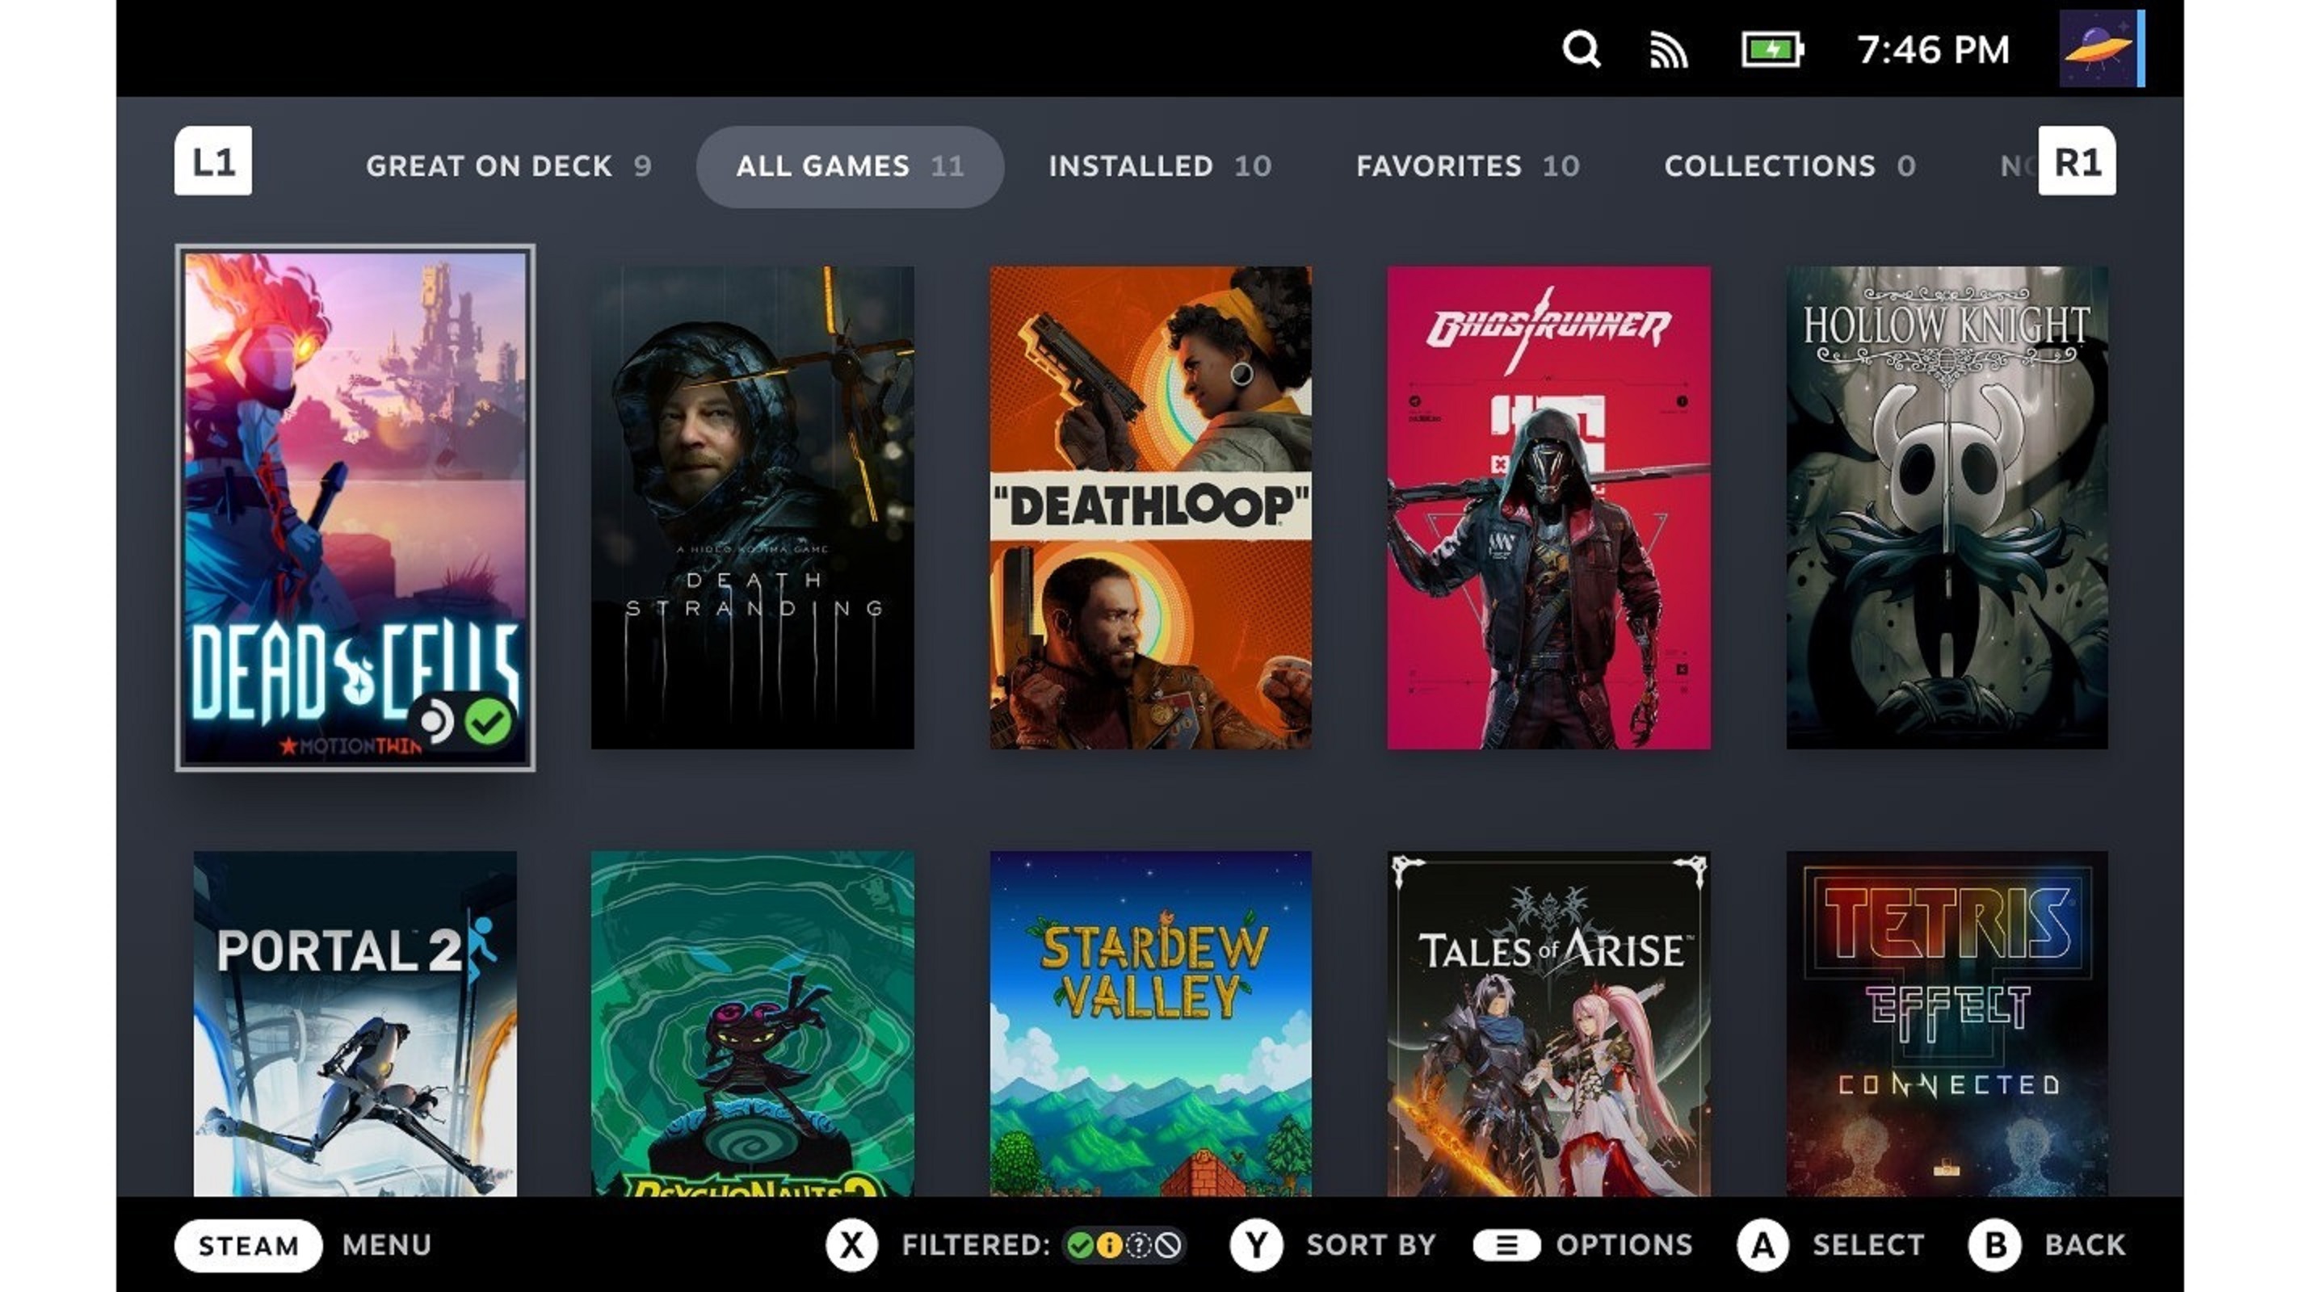This screenshot has height=1292, width=2298.
Task: Open the FAVORITES tab
Action: point(1468,166)
